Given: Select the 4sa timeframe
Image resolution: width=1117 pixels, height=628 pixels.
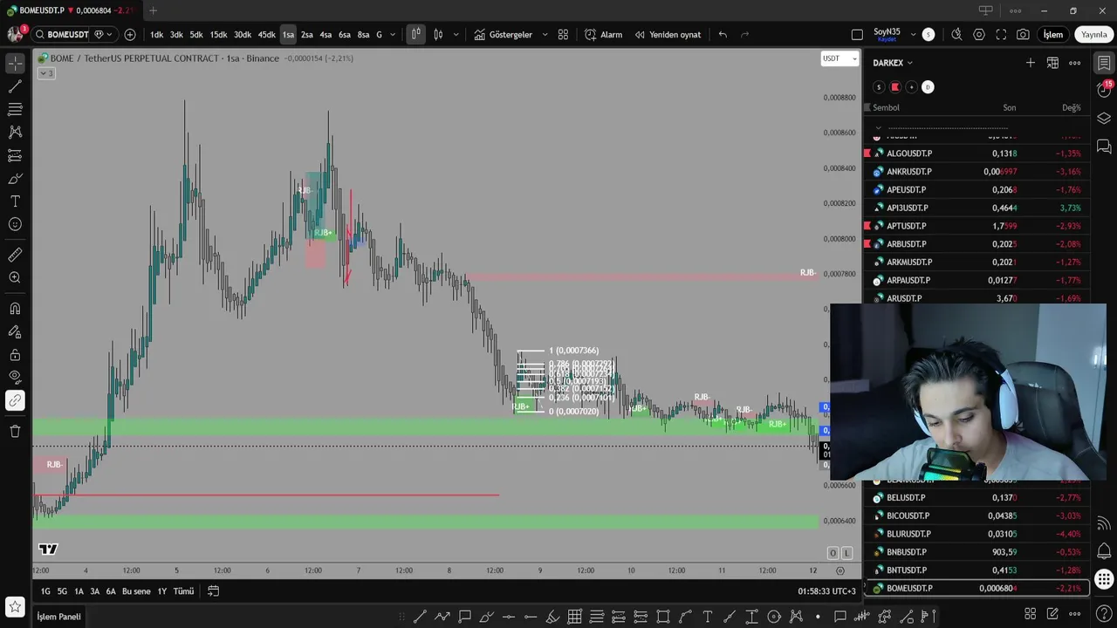Looking at the screenshot, I should click(x=326, y=35).
